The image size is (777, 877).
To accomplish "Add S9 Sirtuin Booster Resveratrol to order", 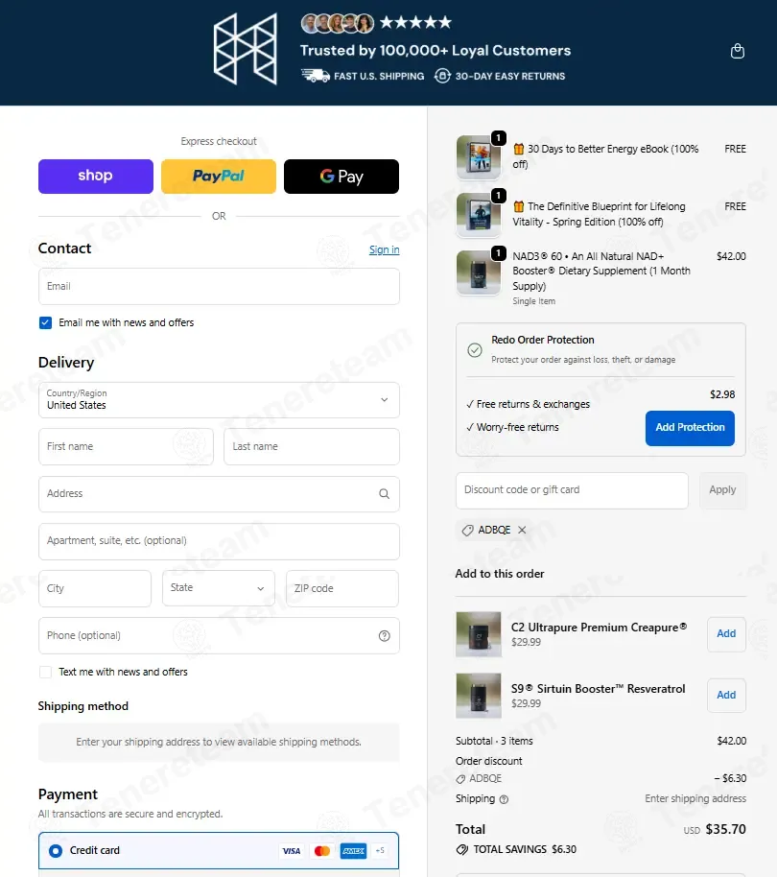I will [x=726, y=696].
